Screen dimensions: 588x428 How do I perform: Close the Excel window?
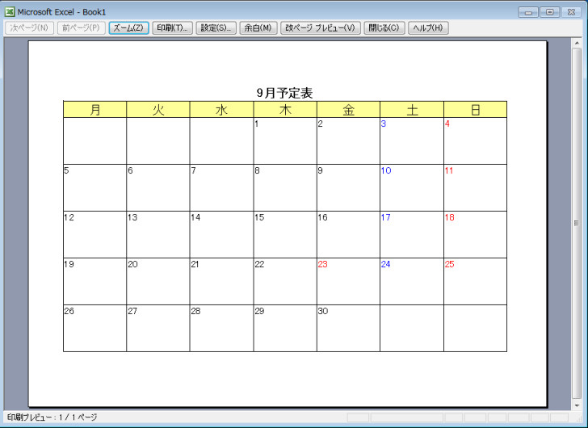[x=572, y=12]
